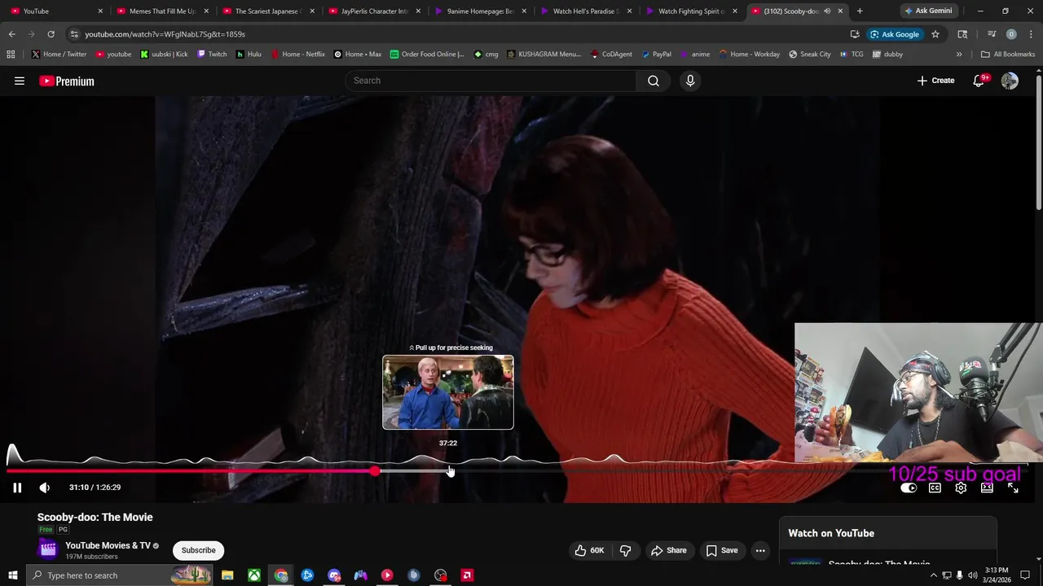This screenshot has height=586, width=1043.
Task: Open the player settings gear
Action: click(961, 488)
